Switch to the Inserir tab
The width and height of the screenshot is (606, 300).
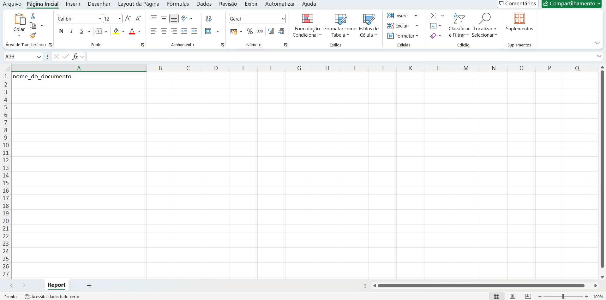click(73, 4)
